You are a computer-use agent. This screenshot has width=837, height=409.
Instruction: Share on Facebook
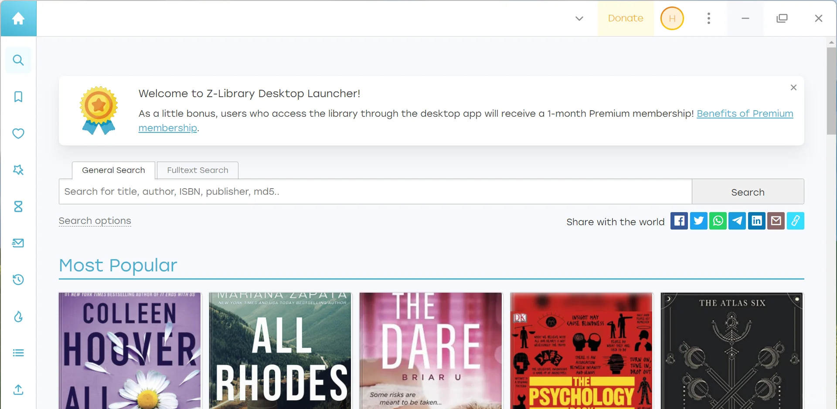pos(679,221)
